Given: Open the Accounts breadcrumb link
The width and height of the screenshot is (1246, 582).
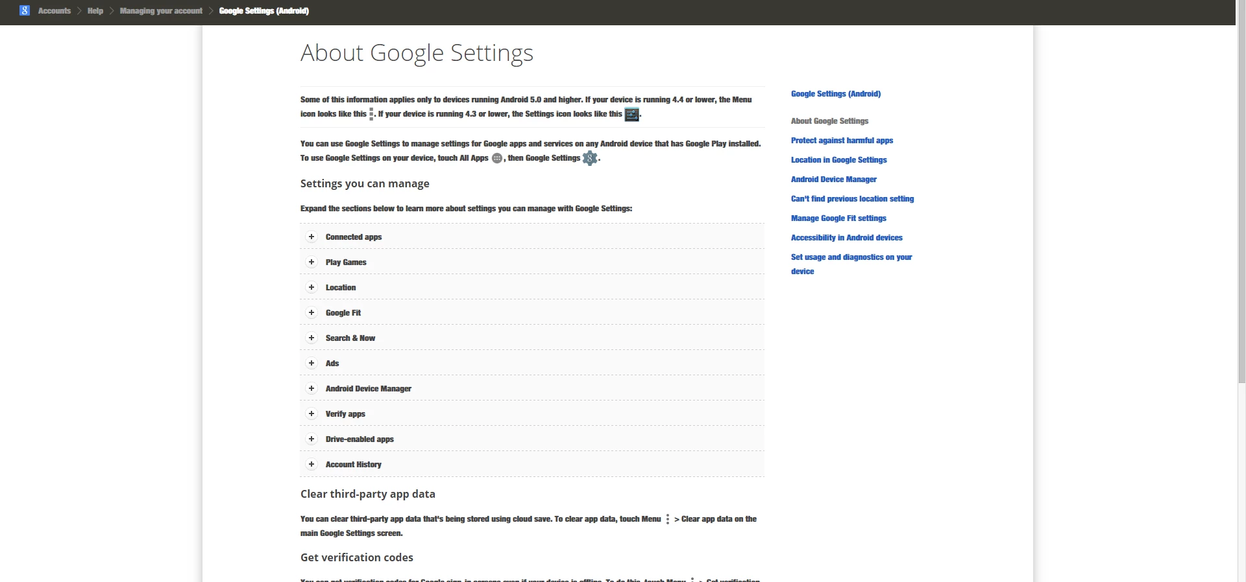Looking at the screenshot, I should [55, 11].
